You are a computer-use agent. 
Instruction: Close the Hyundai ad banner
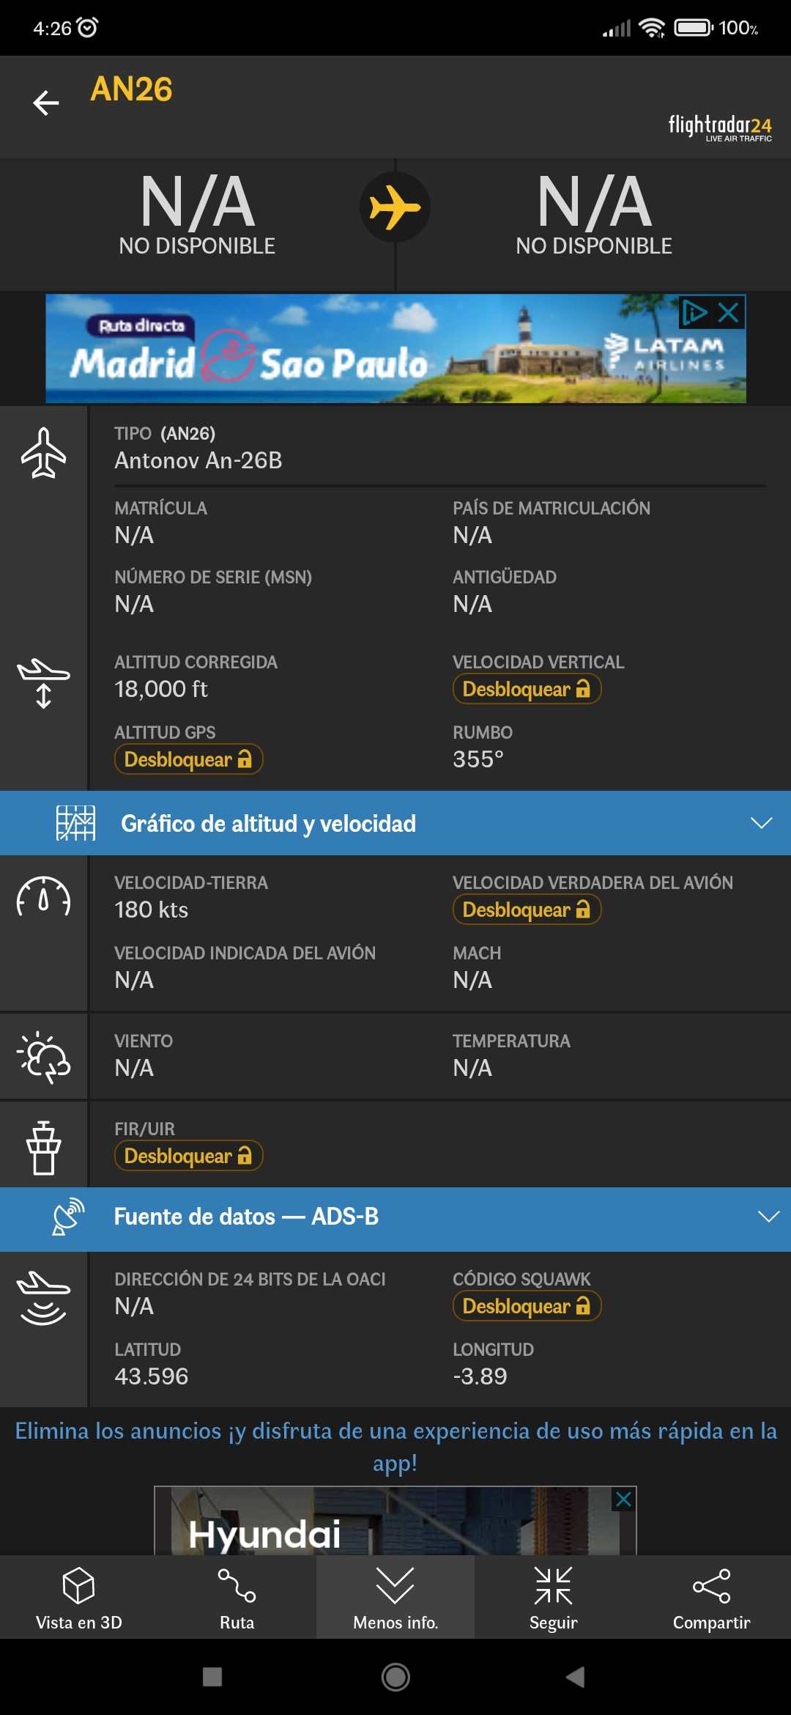624,1500
